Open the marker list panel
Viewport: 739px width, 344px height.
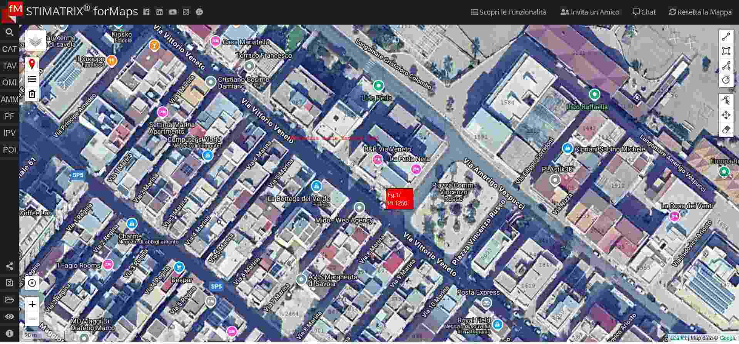click(32, 79)
